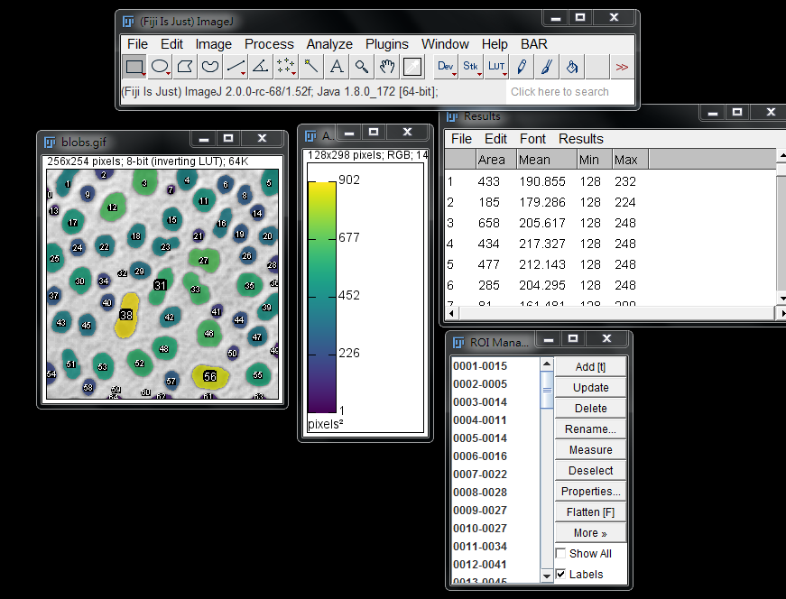Select the Hand scrolling tool
This screenshot has width=786, height=599.
pyautogui.click(x=387, y=66)
